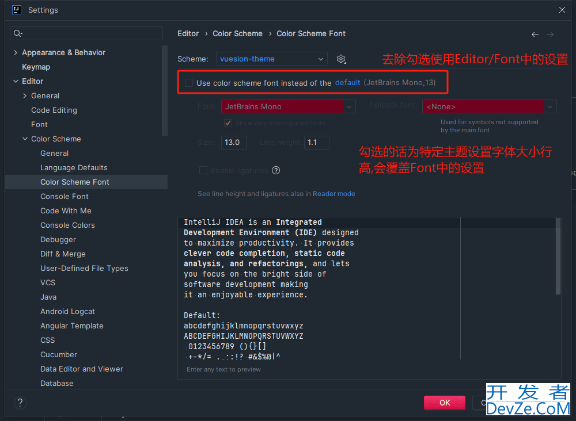Screen dimensions: 576x421
Task: Collapse the Editor tree section
Action: point(16,82)
